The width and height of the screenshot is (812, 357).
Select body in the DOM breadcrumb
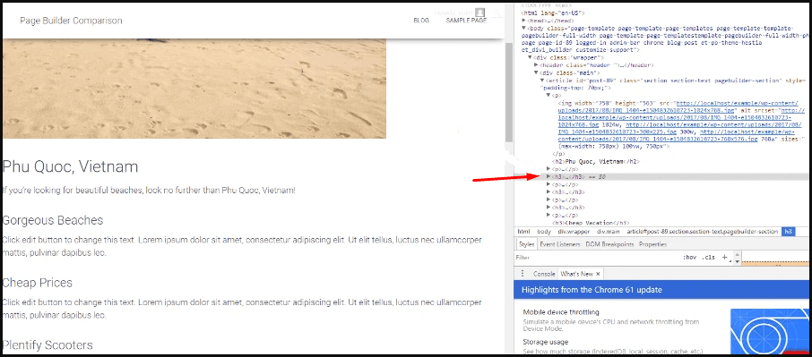[544, 232]
